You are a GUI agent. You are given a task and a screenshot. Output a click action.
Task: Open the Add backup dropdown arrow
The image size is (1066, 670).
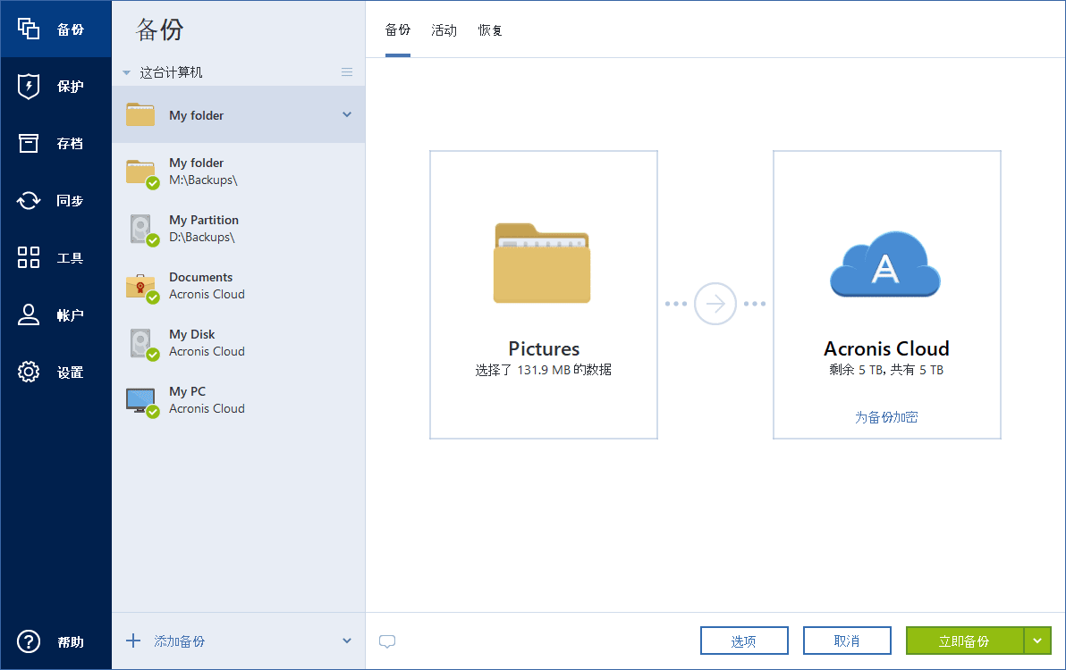[x=347, y=641]
